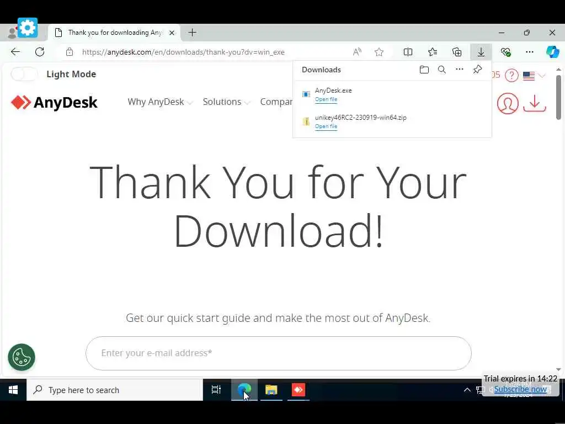Viewport: 565px width, 424px height.
Task: Open the language selector with the US flag
Action: pos(534,76)
